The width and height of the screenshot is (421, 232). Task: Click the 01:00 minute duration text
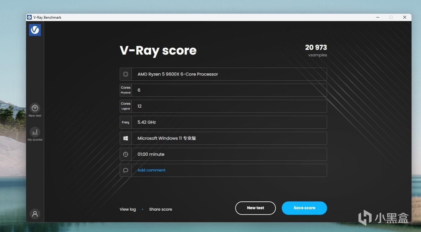click(151, 154)
